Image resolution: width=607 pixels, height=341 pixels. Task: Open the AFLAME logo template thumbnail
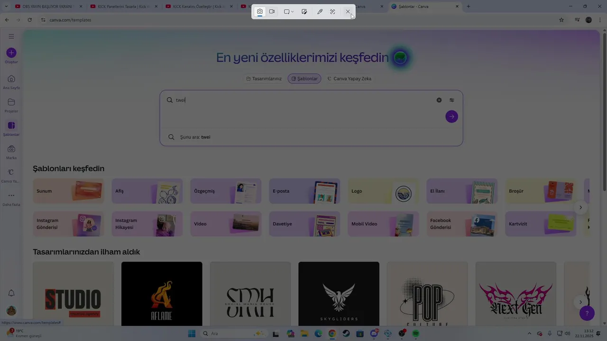[162, 294]
